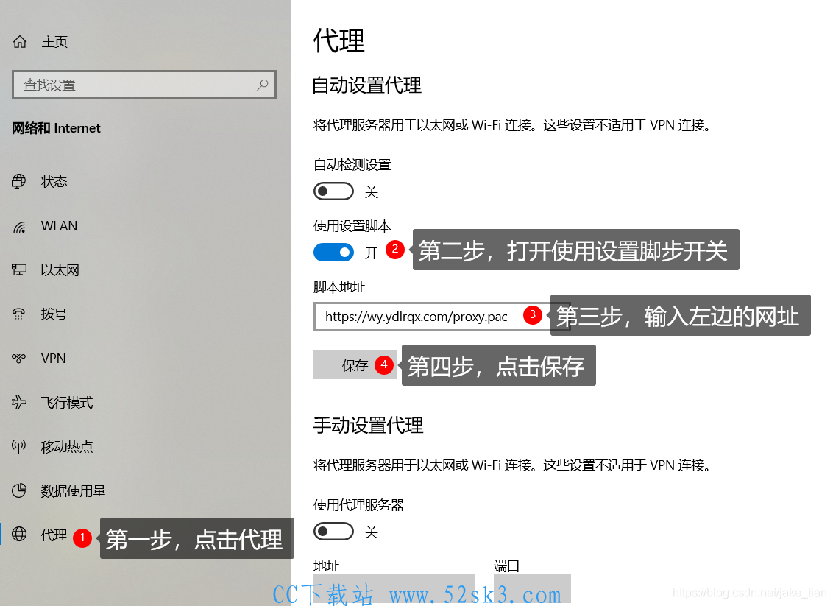The image size is (833, 606).
Task: Enable the 使用代理服务器 switch
Action: (333, 532)
